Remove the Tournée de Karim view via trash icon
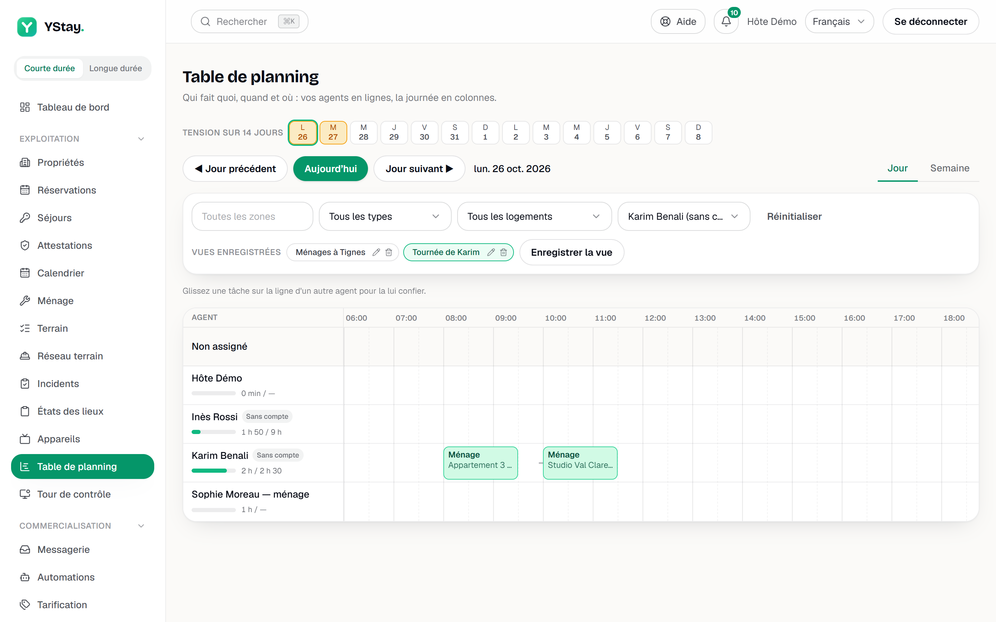Viewport: 996px width, 622px height. (x=503, y=252)
